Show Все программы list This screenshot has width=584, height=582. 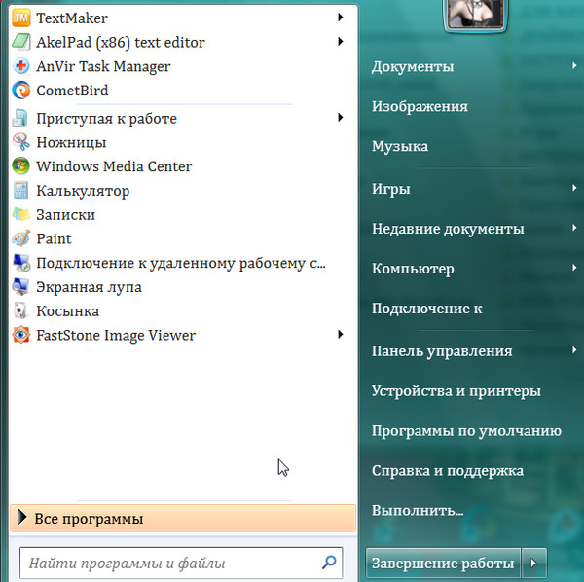point(183,518)
